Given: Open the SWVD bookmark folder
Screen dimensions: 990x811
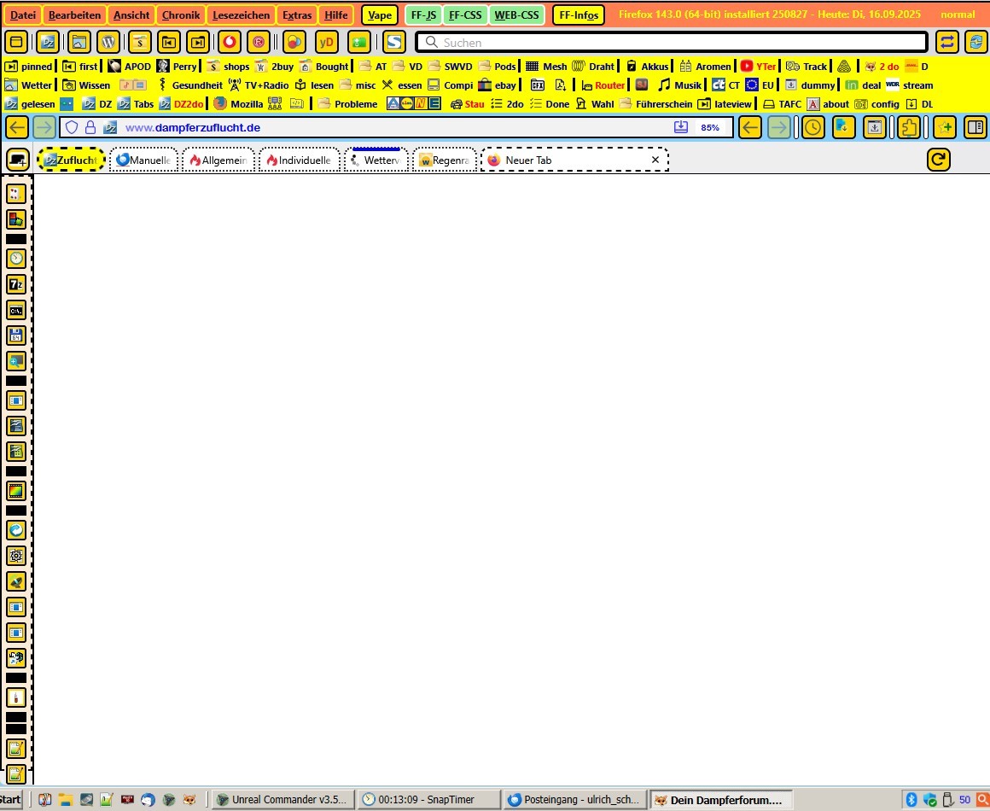Looking at the screenshot, I should pyautogui.click(x=450, y=67).
